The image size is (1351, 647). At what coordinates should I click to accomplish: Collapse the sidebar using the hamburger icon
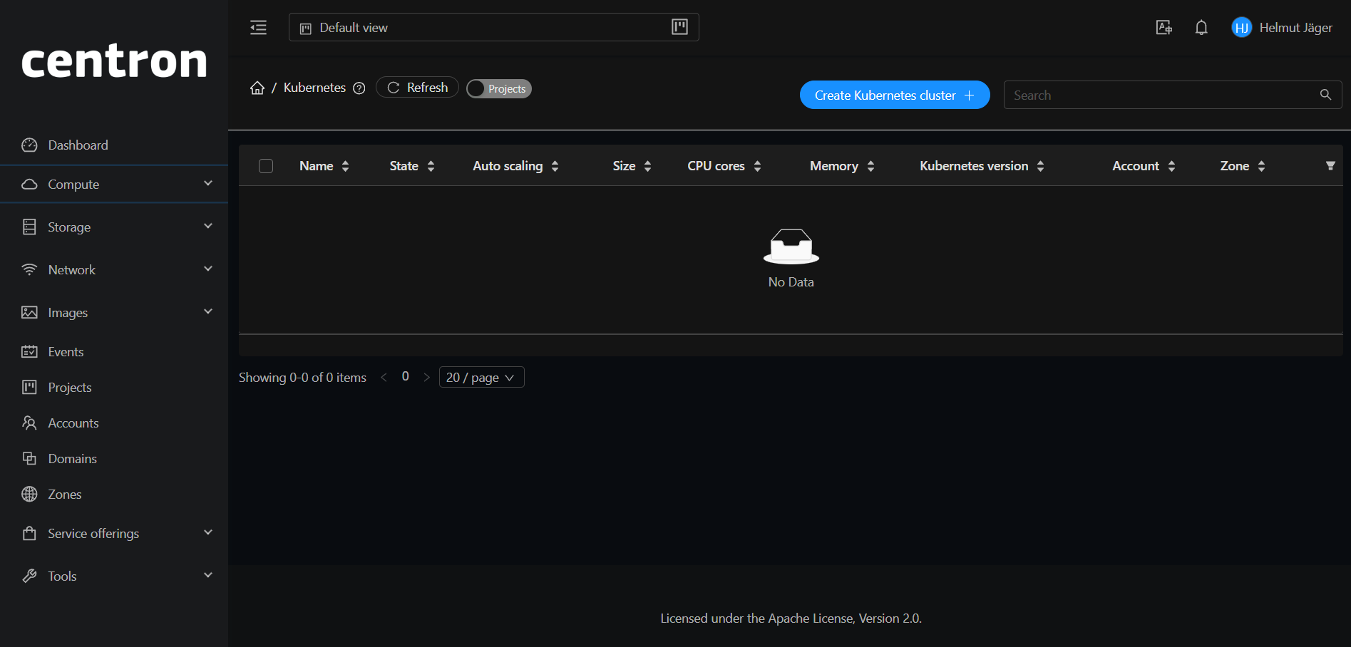tap(258, 27)
